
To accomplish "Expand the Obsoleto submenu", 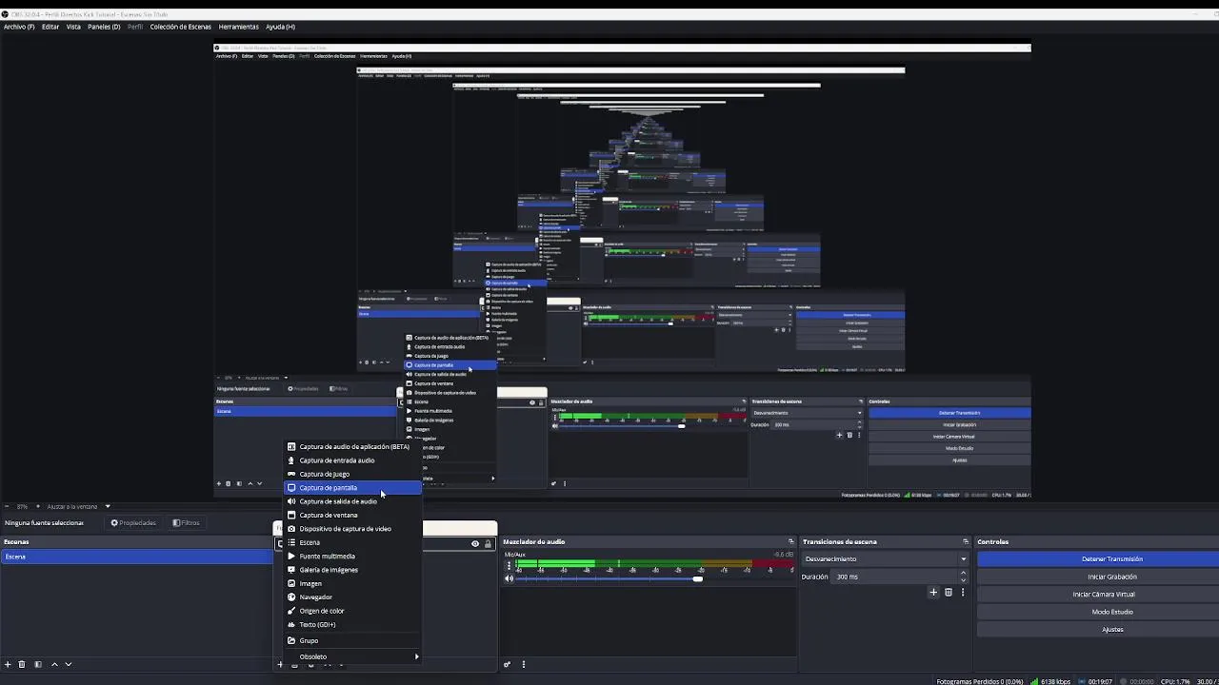I will tap(353, 656).
